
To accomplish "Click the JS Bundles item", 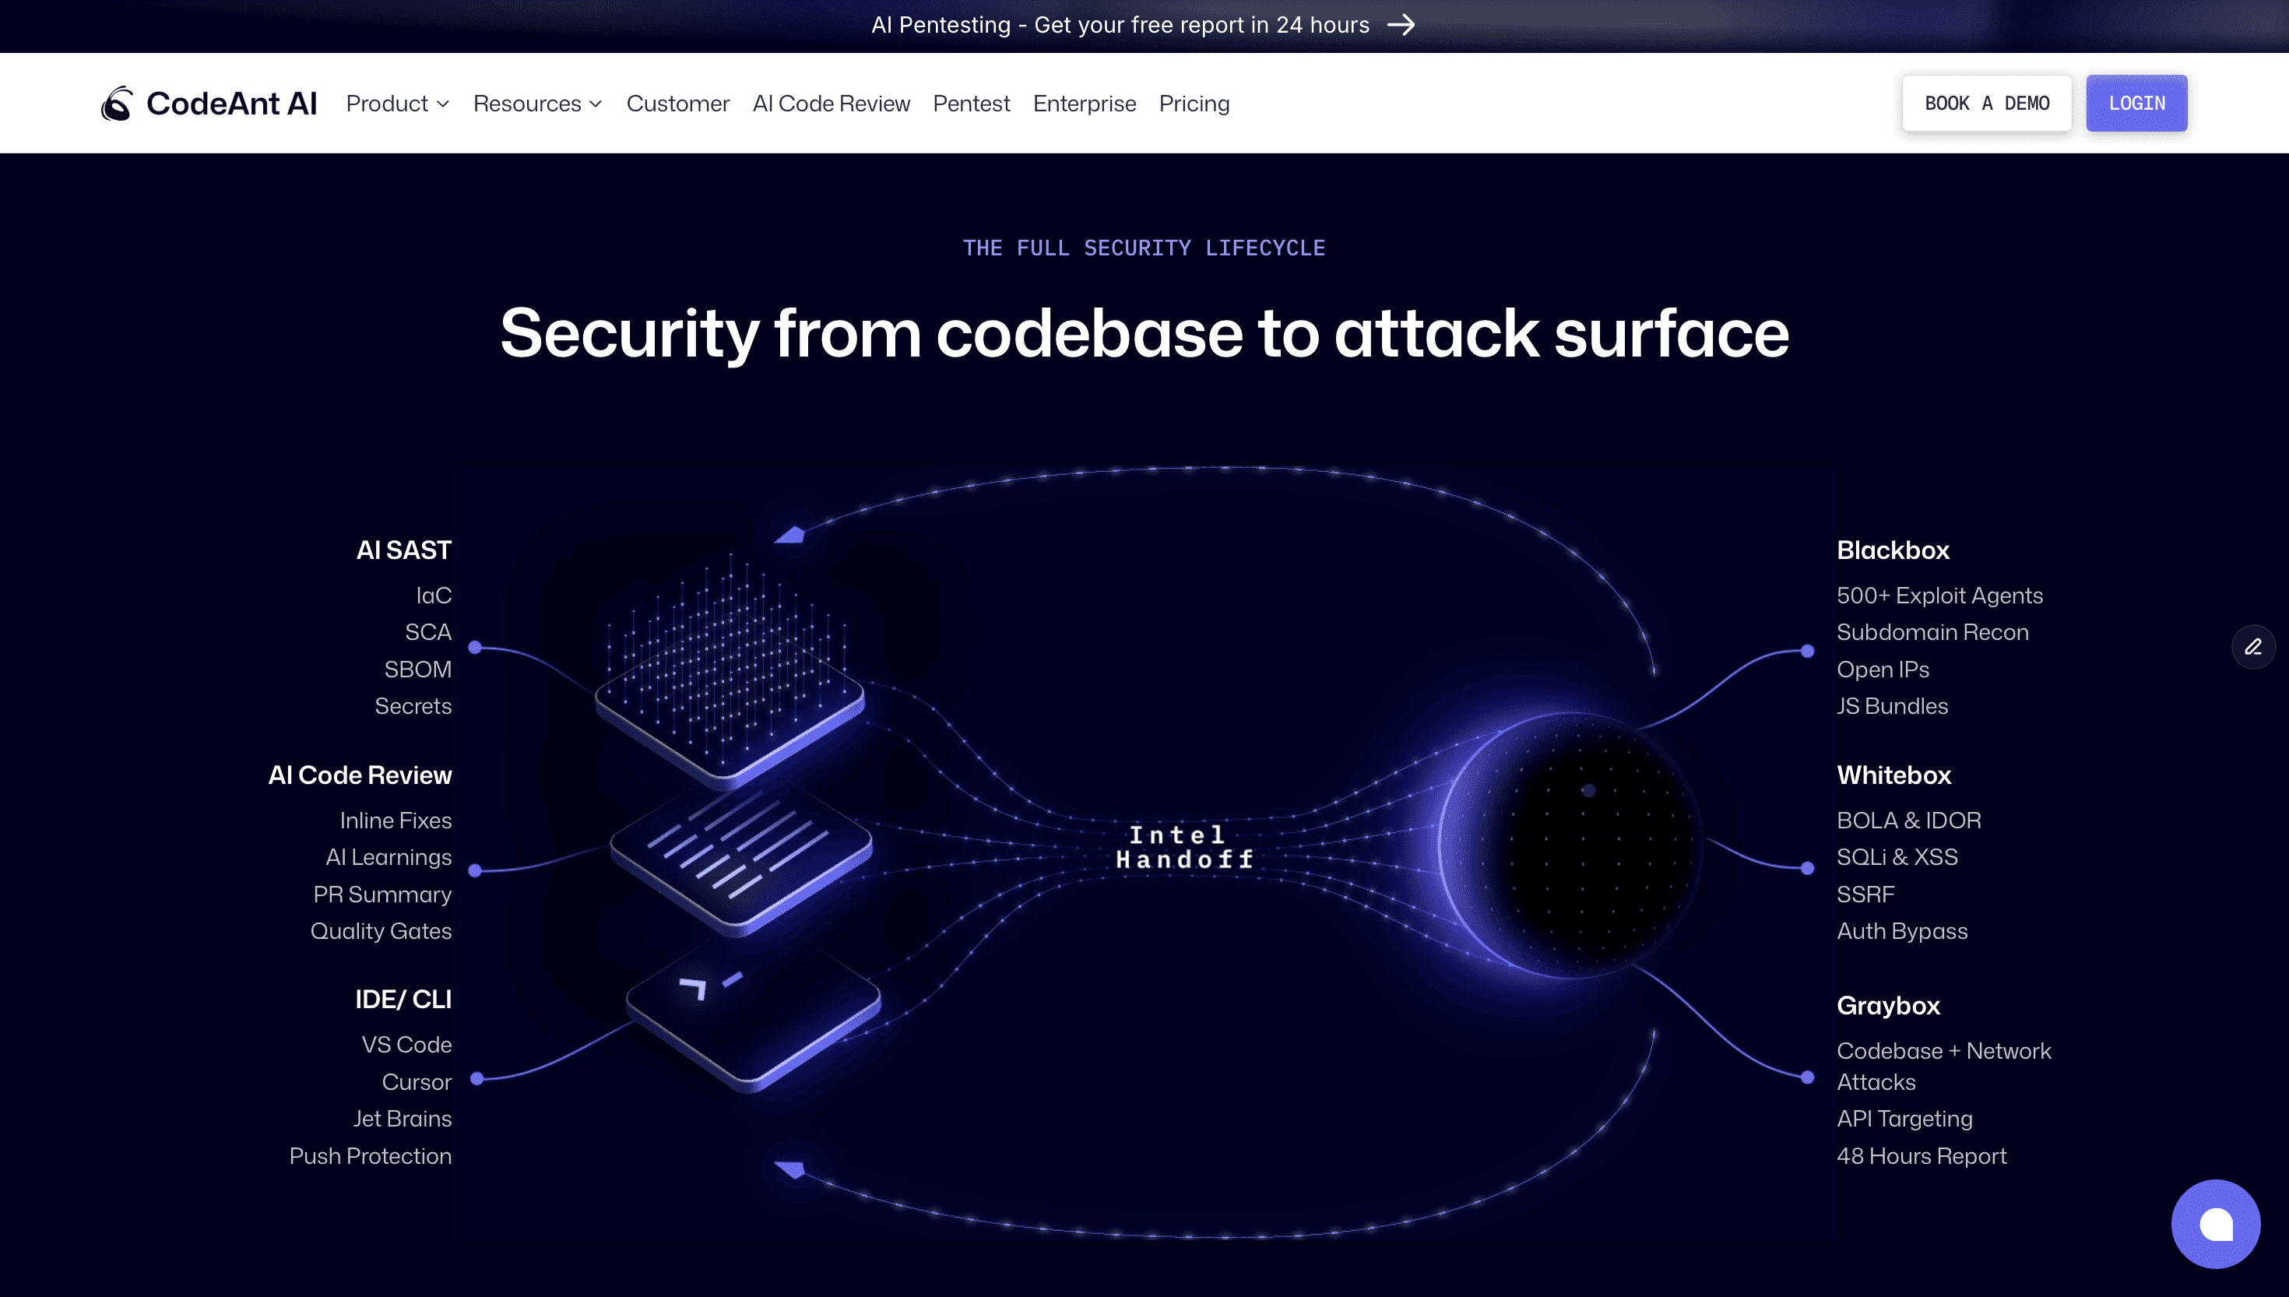I will coord(1892,705).
